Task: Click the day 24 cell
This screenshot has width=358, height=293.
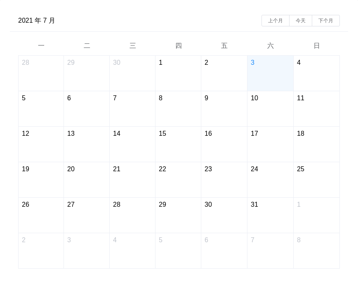Action: pos(270,180)
